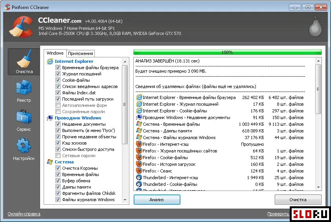Click the results pane scrollbar thumb

318,89
